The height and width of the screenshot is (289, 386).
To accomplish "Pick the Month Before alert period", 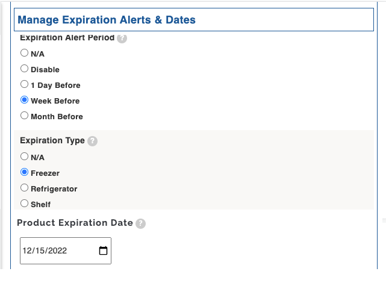I will pyautogui.click(x=25, y=116).
